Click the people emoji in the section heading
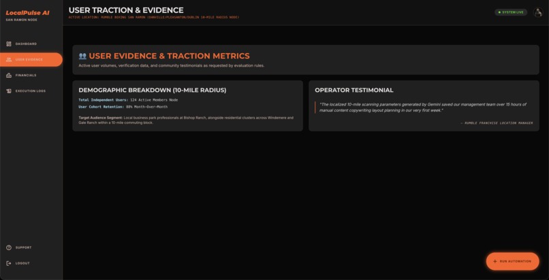 click(82, 56)
